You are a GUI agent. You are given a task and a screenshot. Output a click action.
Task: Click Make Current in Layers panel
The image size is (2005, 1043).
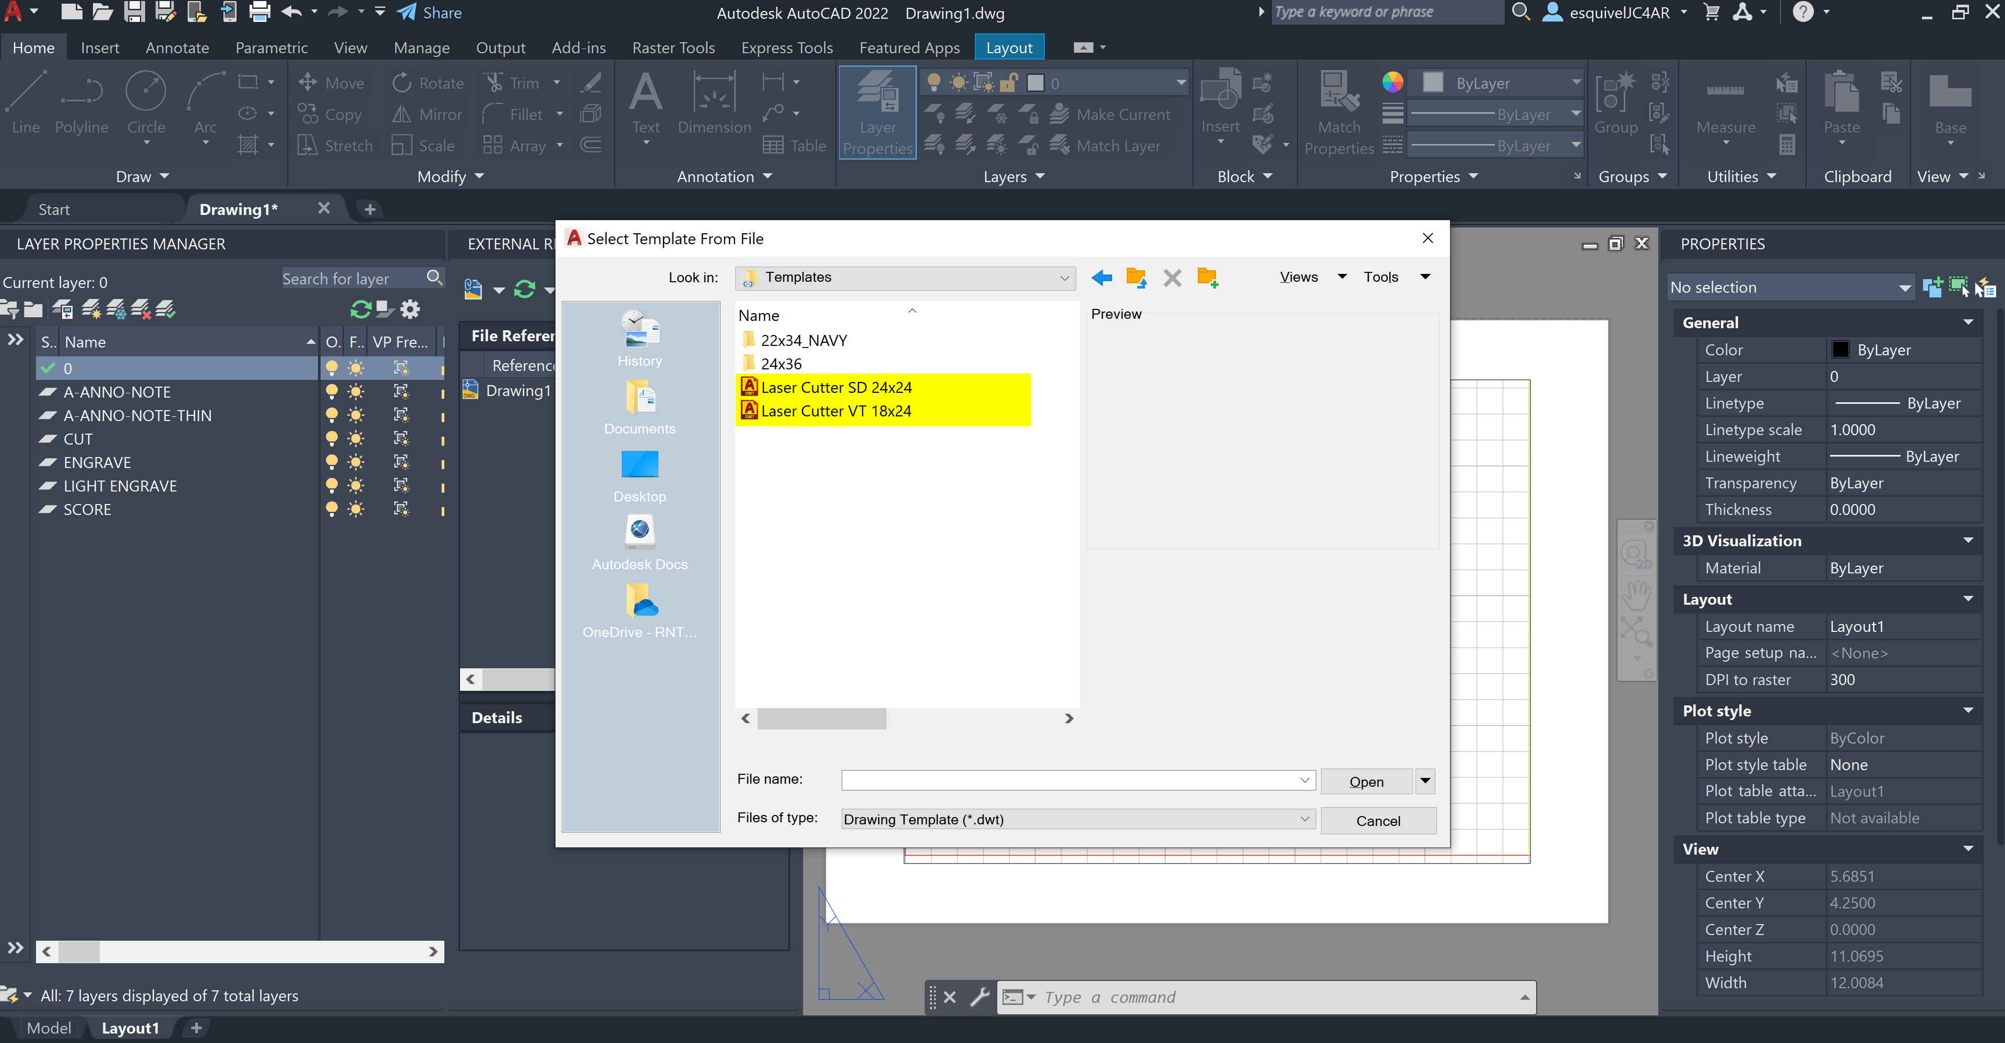coord(1109,114)
